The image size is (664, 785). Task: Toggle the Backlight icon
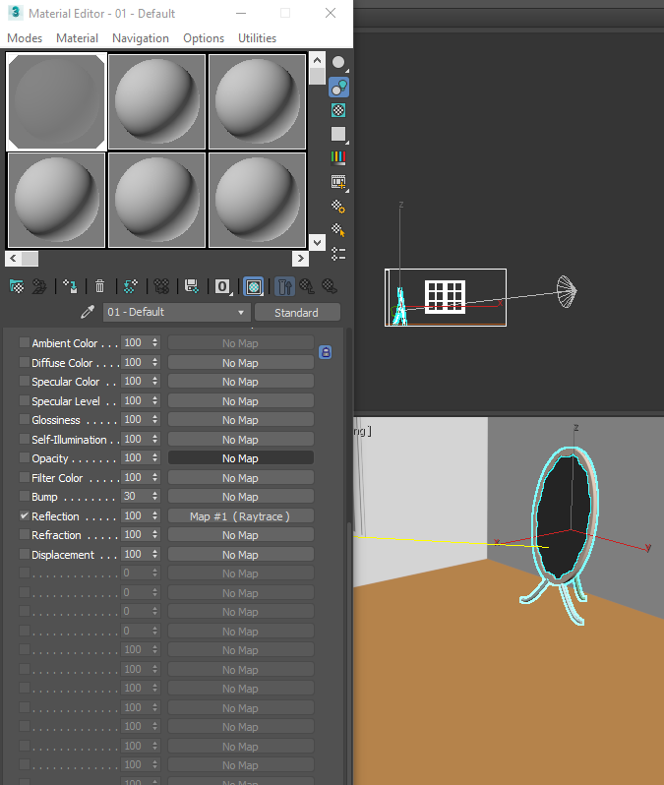pos(338,88)
